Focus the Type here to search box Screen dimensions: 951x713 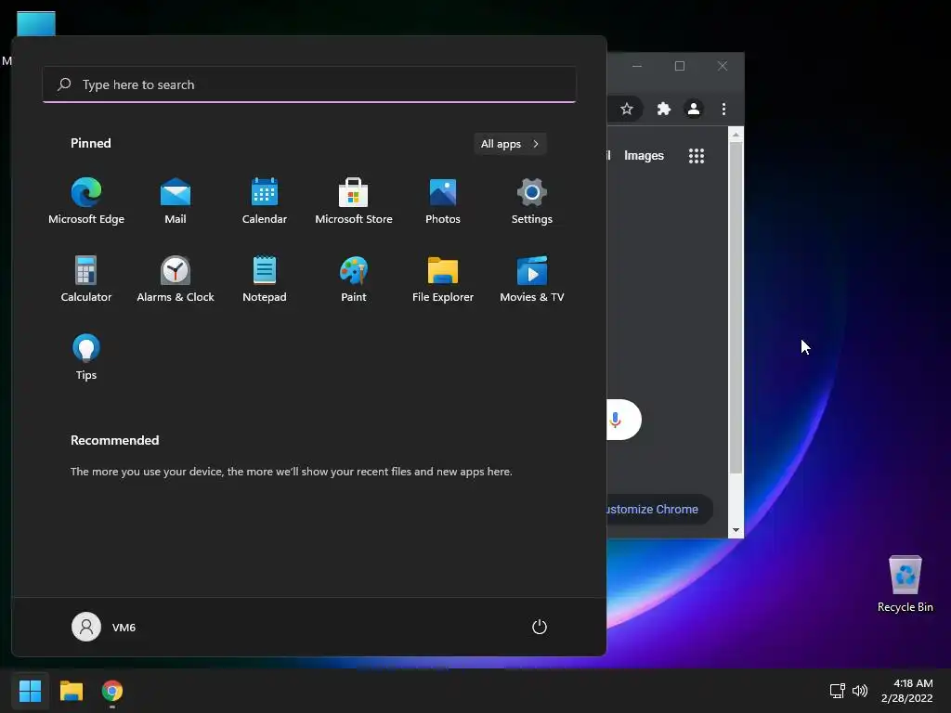(309, 84)
